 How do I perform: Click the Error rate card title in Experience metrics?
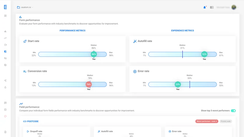[x=143, y=71]
